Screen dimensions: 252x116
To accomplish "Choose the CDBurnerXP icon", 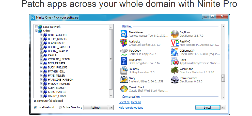I will coord(175,52).
